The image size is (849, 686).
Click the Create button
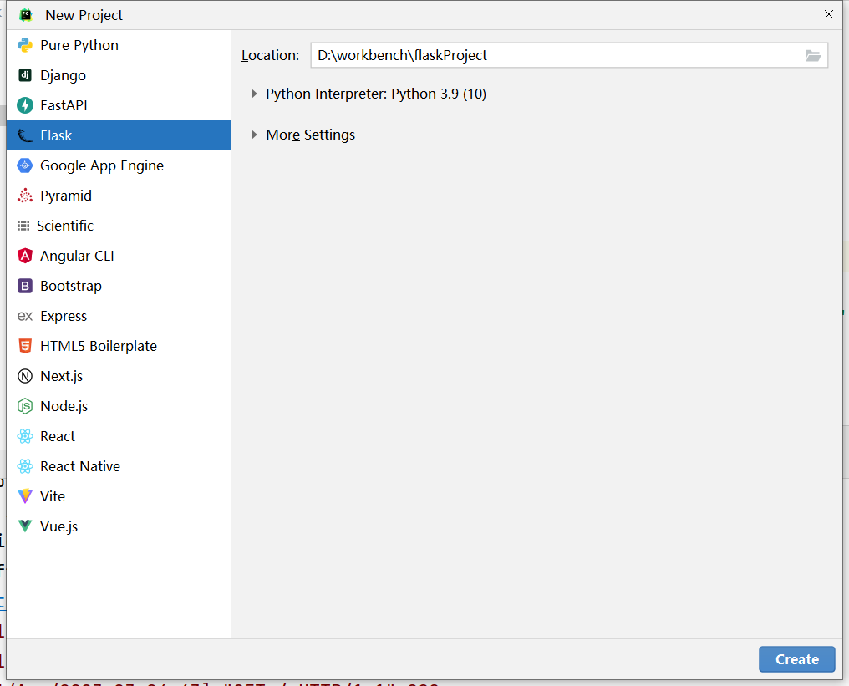coord(796,659)
